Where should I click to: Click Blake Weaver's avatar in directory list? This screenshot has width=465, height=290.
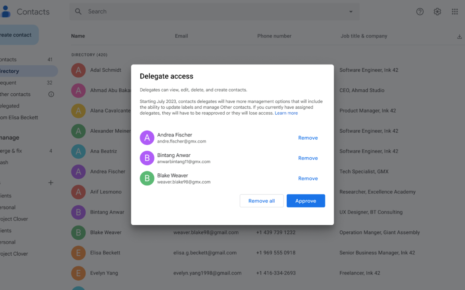click(78, 232)
